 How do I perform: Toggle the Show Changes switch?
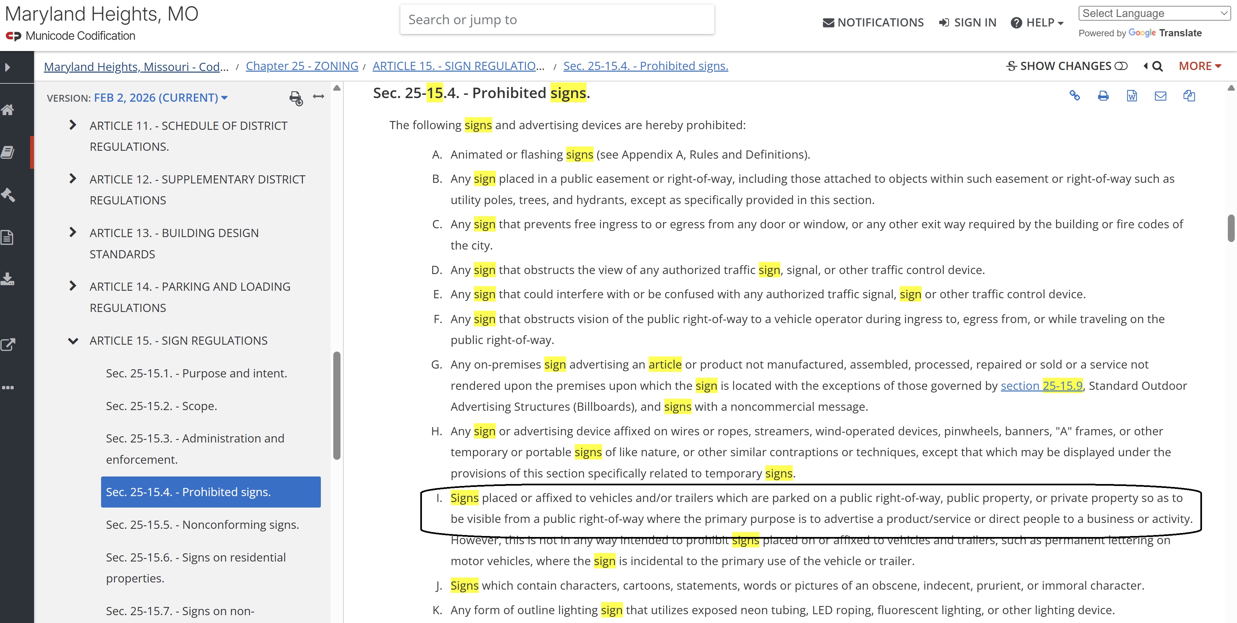[1121, 66]
